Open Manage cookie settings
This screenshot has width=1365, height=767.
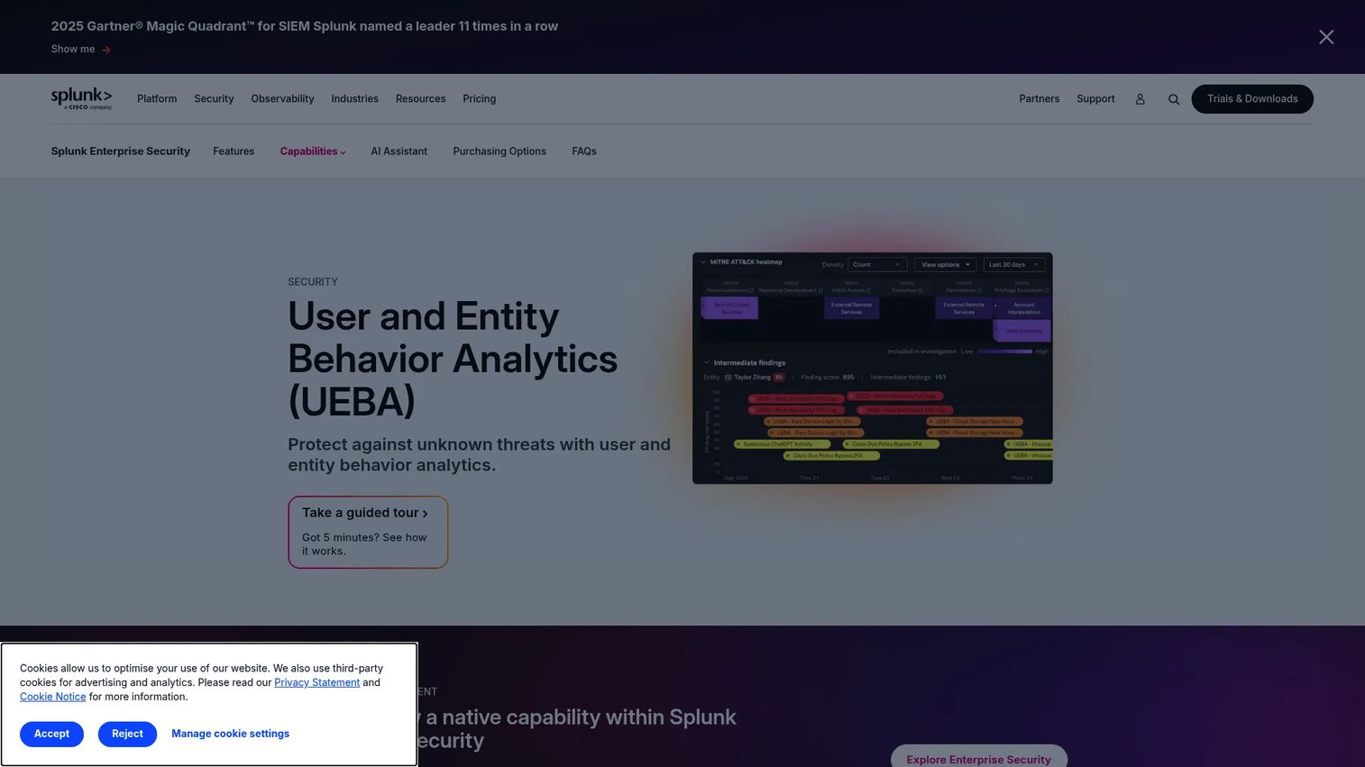230,734
